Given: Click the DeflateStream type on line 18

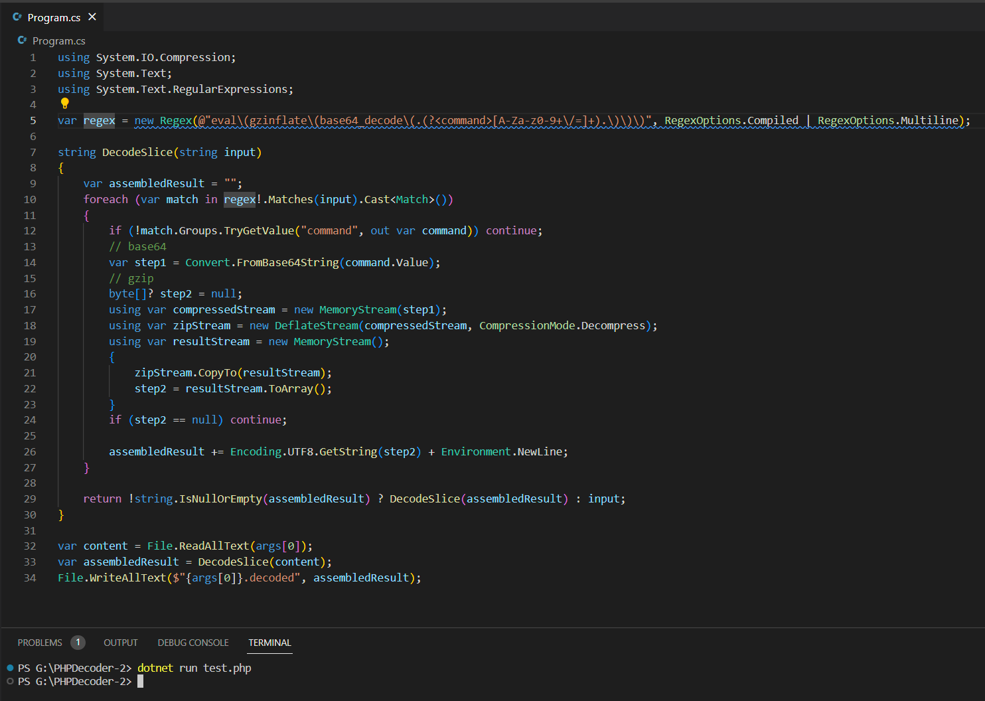Looking at the screenshot, I should [x=316, y=326].
